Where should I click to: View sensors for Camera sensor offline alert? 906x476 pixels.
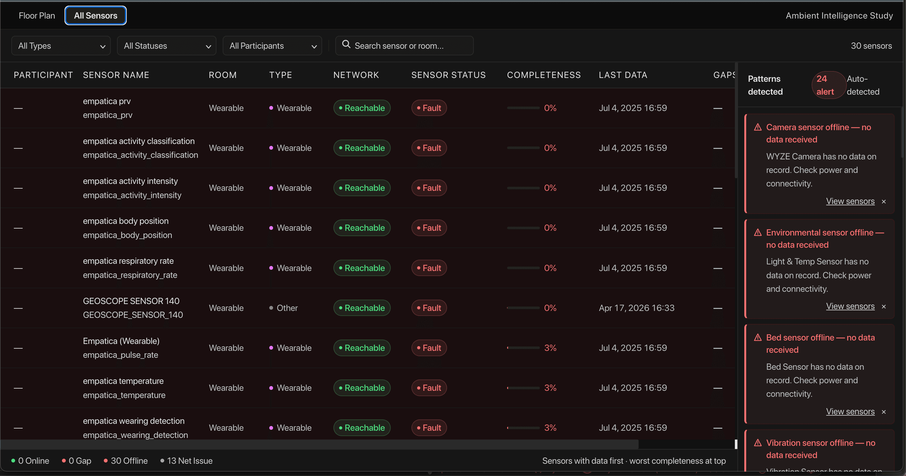click(850, 201)
